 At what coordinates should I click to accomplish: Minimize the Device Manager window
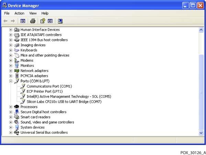click(x=185, y=5)
